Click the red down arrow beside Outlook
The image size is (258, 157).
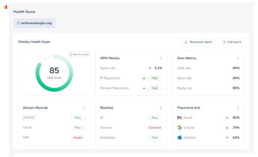click(227, 137)
